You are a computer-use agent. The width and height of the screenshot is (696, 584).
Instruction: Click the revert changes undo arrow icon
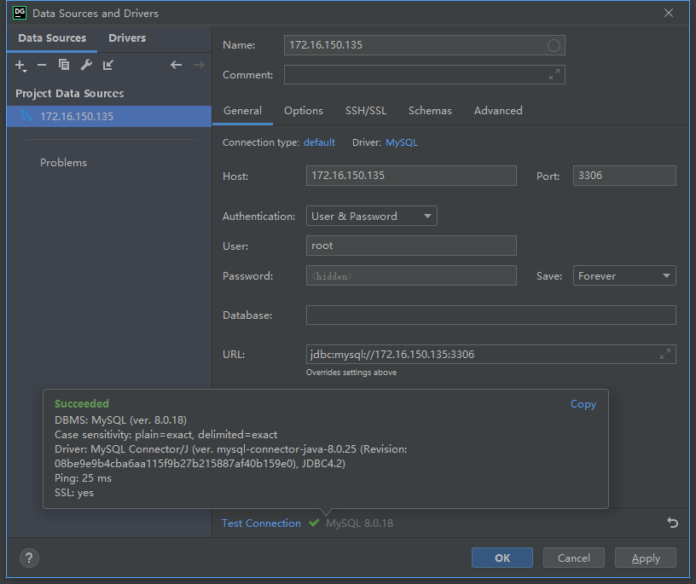[672, 523]
